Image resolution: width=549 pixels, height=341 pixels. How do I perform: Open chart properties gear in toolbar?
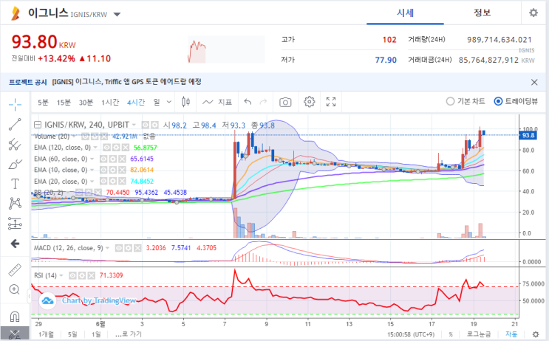coord(309,102)
